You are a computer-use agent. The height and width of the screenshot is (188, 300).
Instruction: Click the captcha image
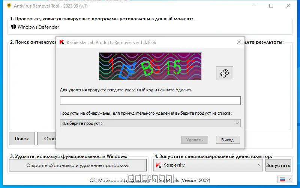point(150,66)
